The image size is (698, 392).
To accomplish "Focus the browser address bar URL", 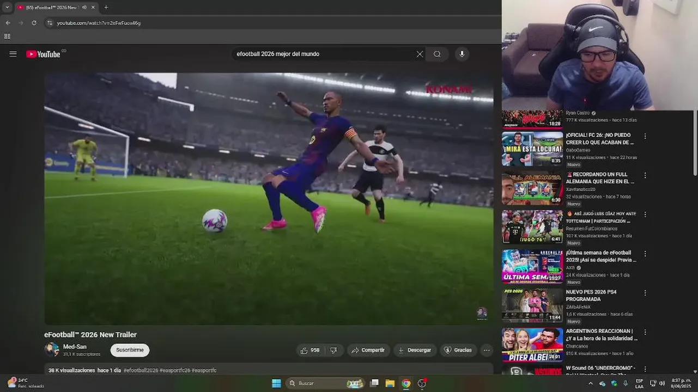I will click(x=99, y=23).
